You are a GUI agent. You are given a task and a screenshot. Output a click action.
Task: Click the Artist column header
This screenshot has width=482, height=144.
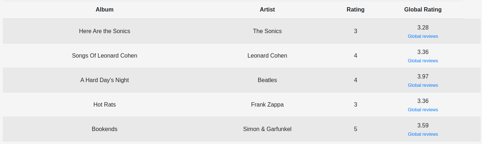tap(267, 10)
